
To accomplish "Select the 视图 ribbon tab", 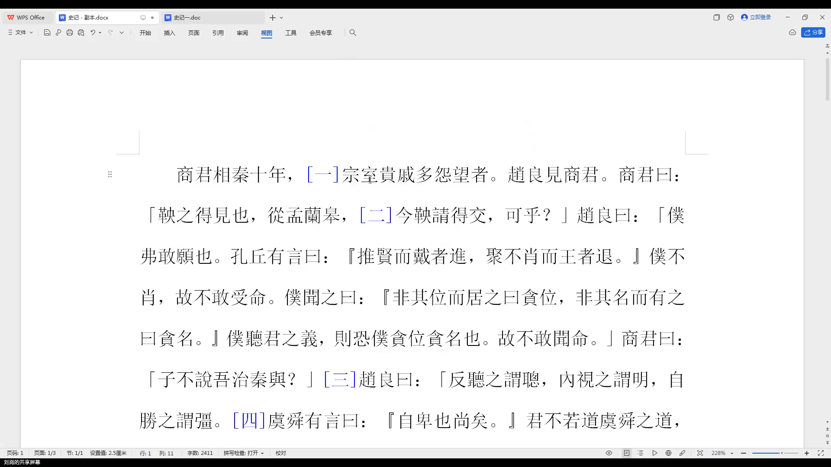I will [x=267, y=33].
